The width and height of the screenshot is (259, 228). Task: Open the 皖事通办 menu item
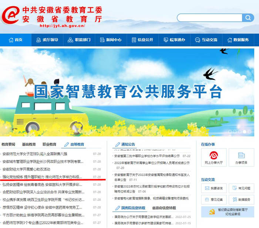174,40
